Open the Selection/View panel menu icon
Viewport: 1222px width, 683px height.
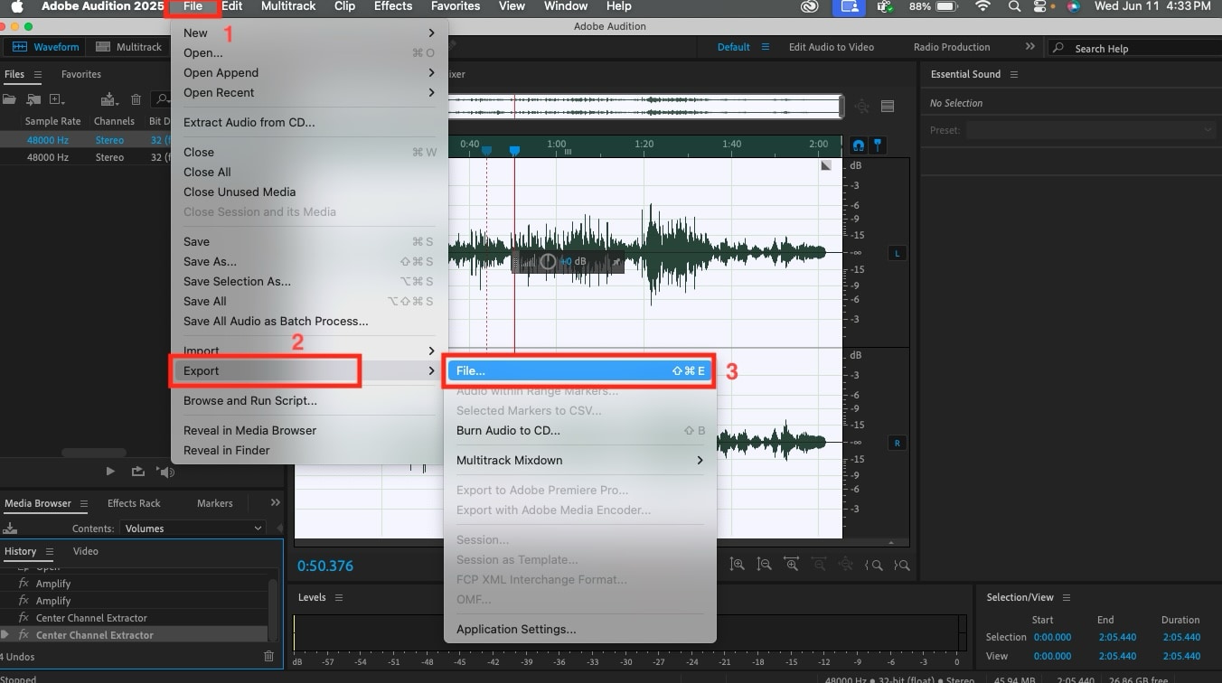[1066, 597]
